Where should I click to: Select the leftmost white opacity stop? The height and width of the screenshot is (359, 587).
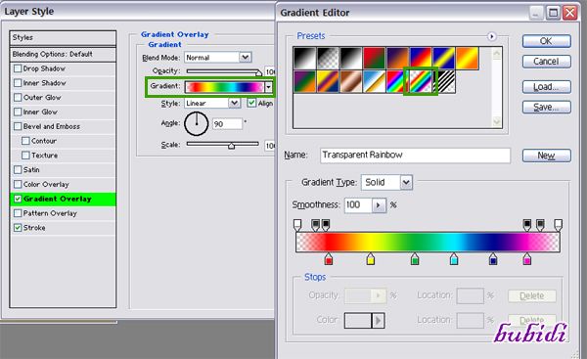coord(297,225)
